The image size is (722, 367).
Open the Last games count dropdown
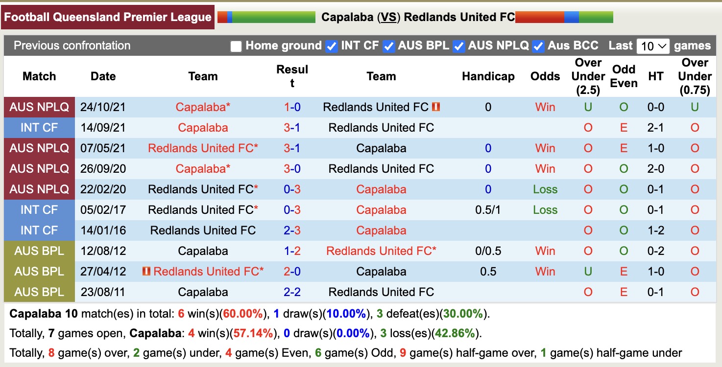pyautogui.click(x=653, y=46)
